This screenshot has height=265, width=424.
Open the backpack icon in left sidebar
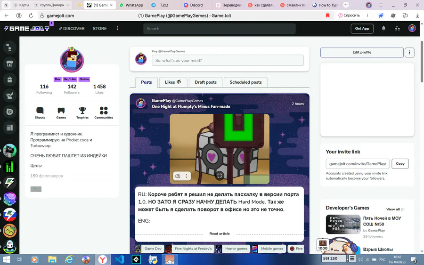coord(9,80)
